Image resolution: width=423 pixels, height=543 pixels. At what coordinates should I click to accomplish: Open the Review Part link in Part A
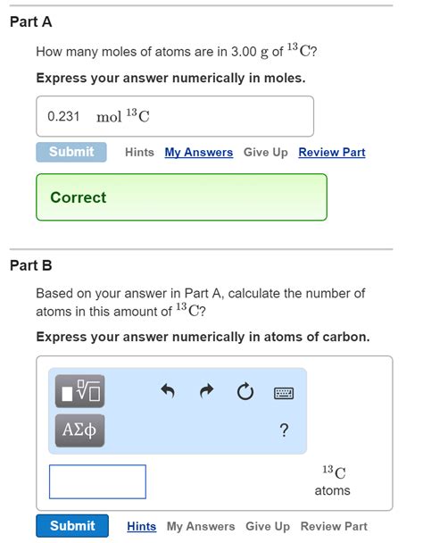coord(332,153)
